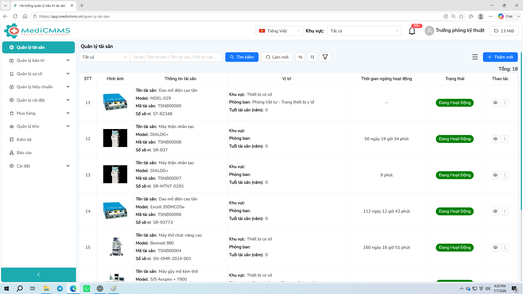Open three-dot actions for asset TSNB00009

tap(505, 103)
